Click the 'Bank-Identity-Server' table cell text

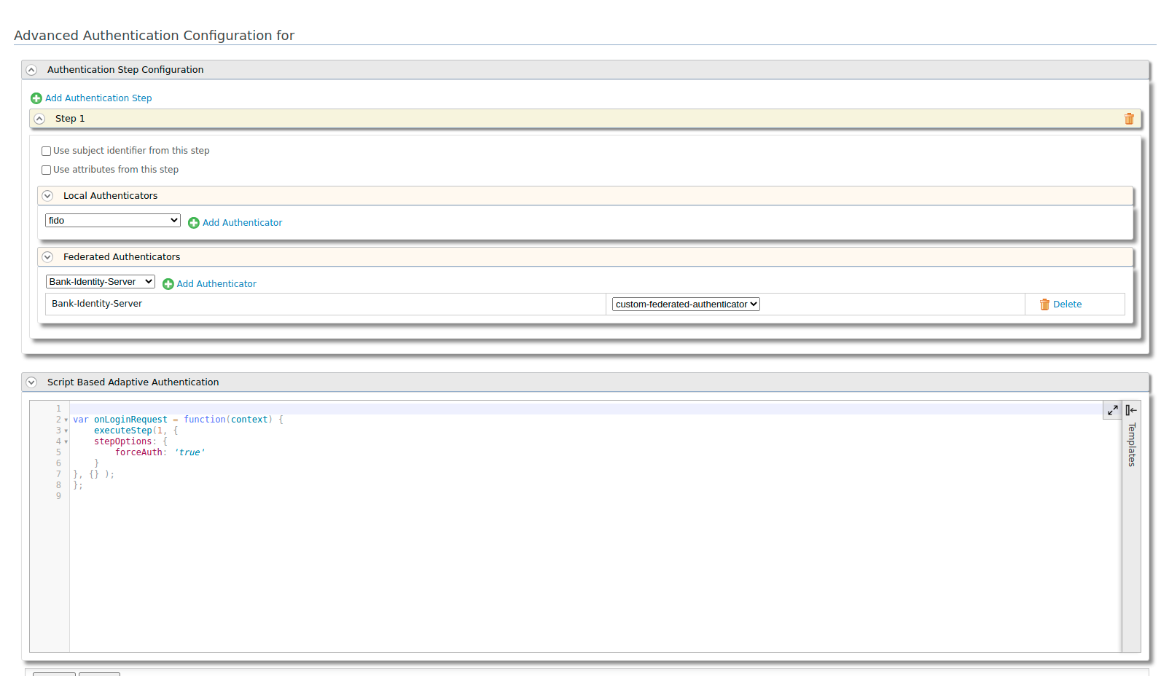[x=97, y=304]
